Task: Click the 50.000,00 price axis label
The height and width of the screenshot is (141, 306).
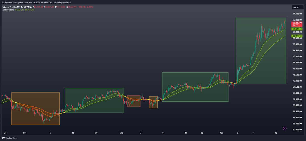Action: click(x=297, y=130)
